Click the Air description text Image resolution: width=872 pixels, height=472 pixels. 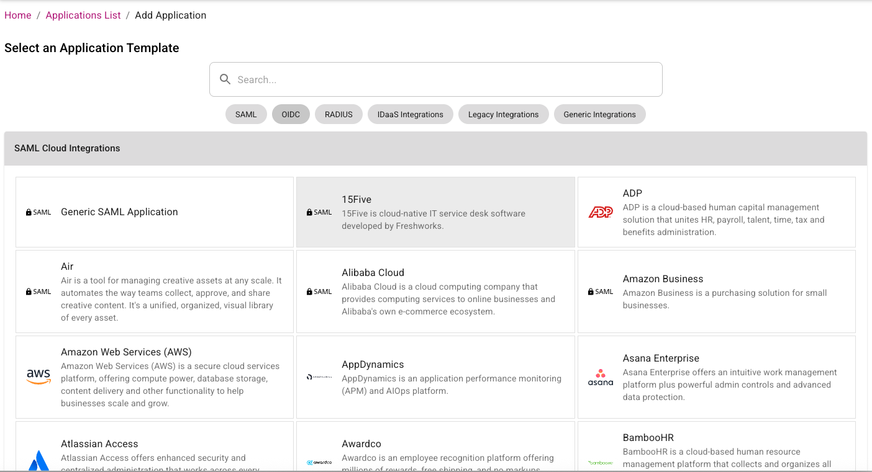tap(171, 299)
